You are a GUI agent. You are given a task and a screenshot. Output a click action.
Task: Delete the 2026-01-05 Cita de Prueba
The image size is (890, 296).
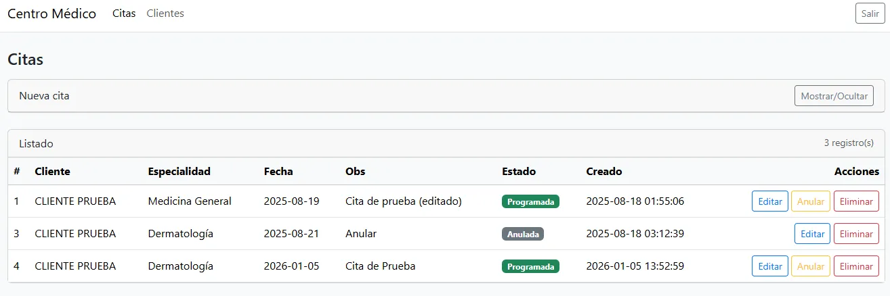click(x=855, y=266)
